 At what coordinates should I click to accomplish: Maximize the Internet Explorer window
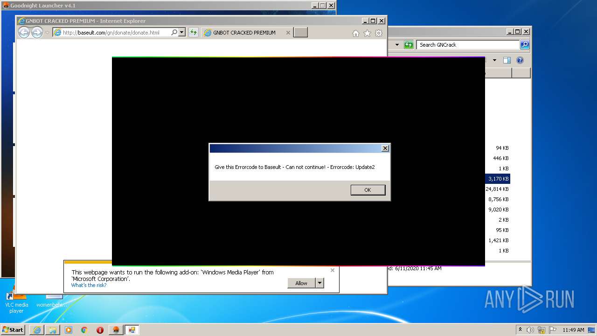373,21
